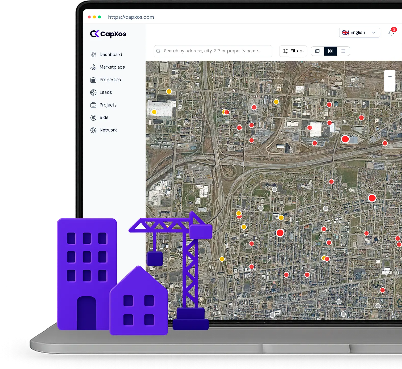Click the Network globe icon

(93, 130)
